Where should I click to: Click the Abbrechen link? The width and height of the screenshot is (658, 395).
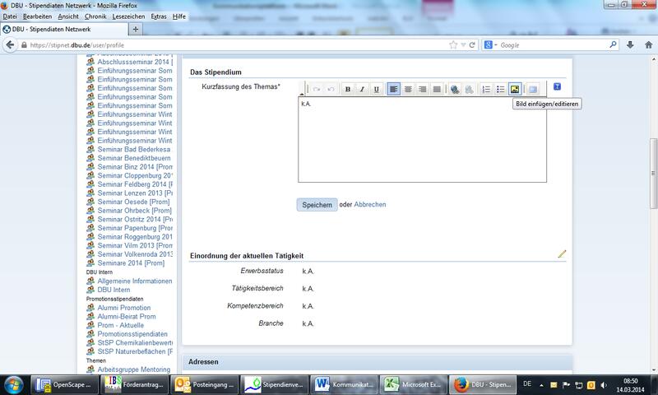point(370,205)
